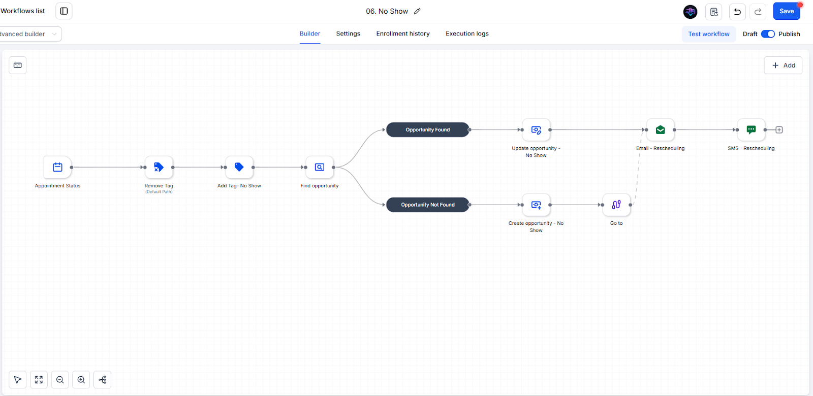
Task: Click the fit-to-screen icon
Action: [x=39, y=380]
